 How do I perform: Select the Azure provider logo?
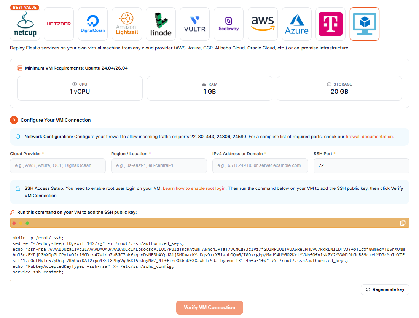(296, 24)
